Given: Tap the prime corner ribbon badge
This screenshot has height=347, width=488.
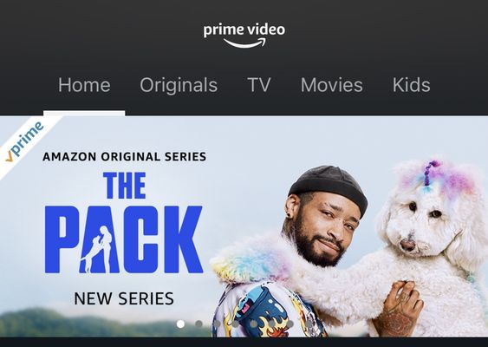Looking at the screenshot, I should coord(23,141).
